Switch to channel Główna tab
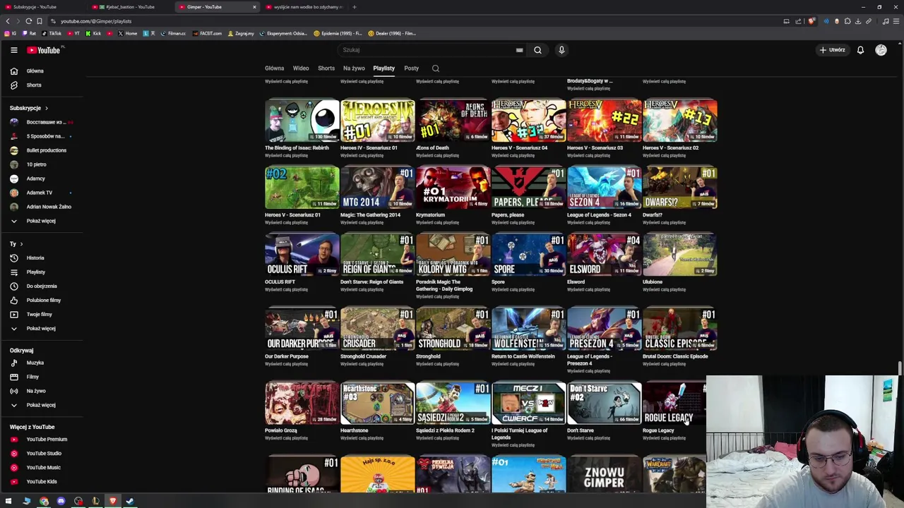The width and height of the screenshot is (904, 508). point(274,68)
